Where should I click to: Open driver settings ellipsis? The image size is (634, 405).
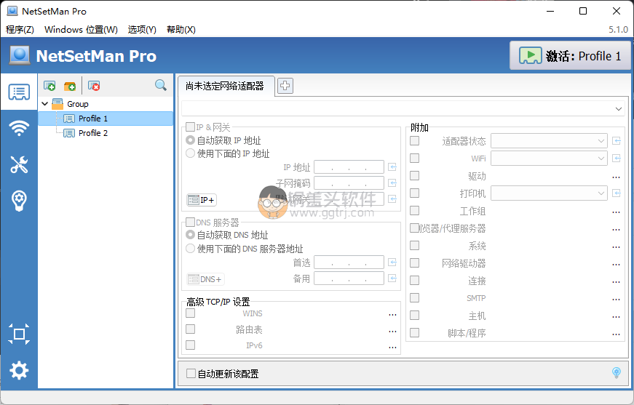click(x=616, y=177)
